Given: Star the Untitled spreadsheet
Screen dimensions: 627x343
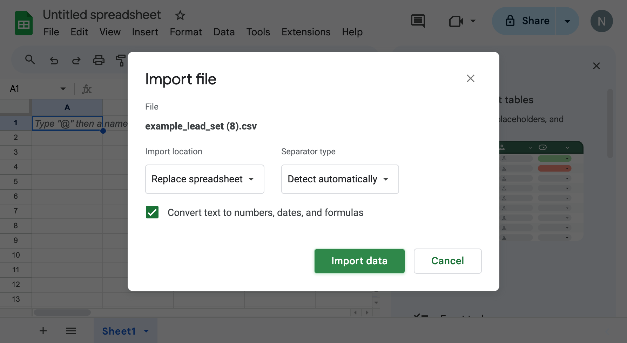Looking at the screenshot, I should coord(180,15).
